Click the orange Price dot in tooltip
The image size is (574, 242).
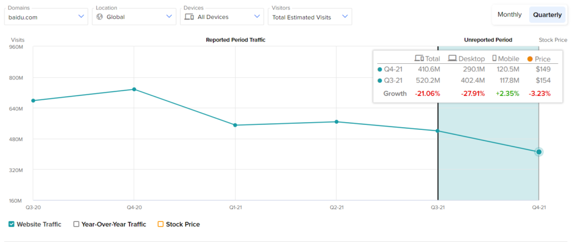[530, 59]
